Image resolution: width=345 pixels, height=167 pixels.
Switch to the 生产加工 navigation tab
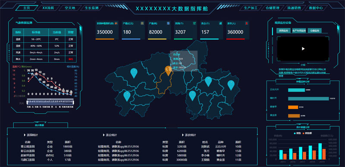(x=251, y=8)
